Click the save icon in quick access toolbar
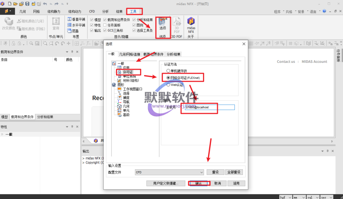The height and width of the screenshot is (199, 343). point(27,4)
